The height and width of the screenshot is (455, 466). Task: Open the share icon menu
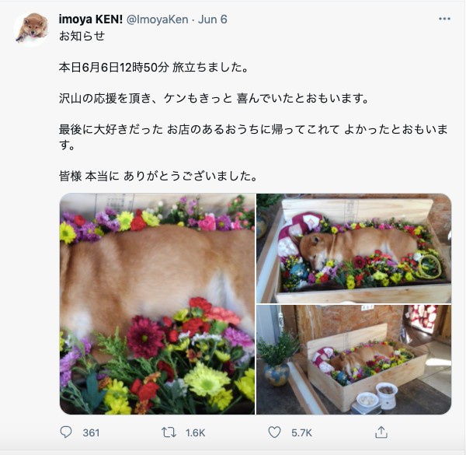point(381,432)
